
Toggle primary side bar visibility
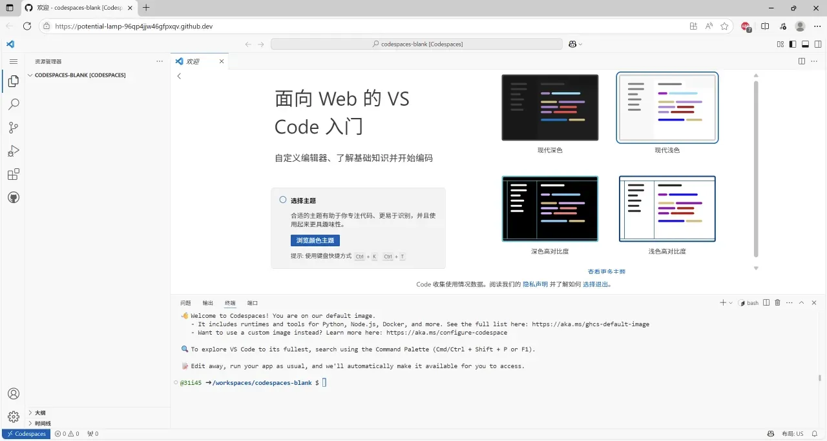[793, 44]
